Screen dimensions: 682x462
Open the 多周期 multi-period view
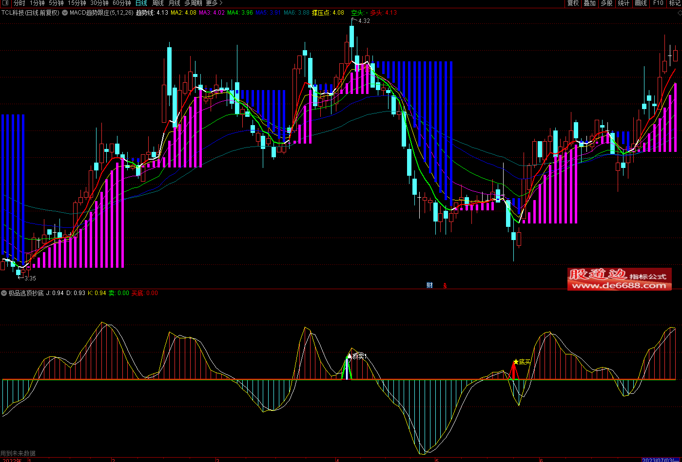[193, 3]
